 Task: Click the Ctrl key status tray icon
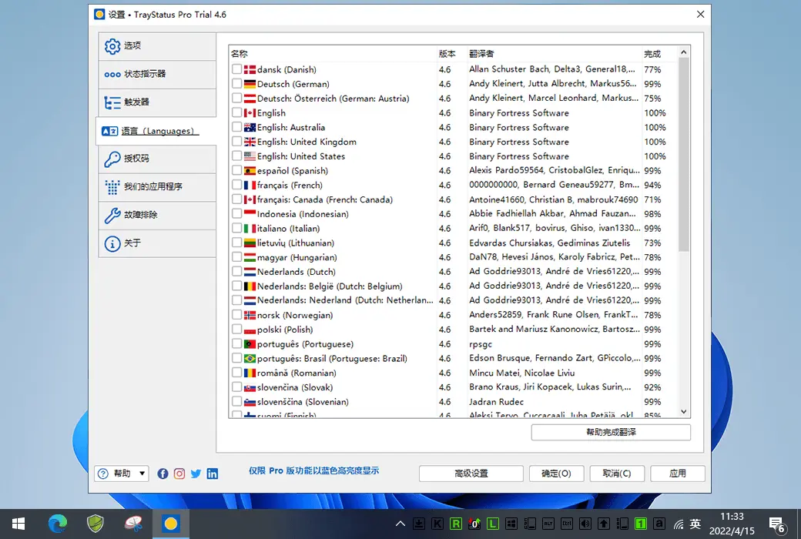(567, 524)
